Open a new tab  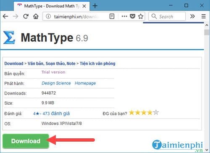click(95, 6)
